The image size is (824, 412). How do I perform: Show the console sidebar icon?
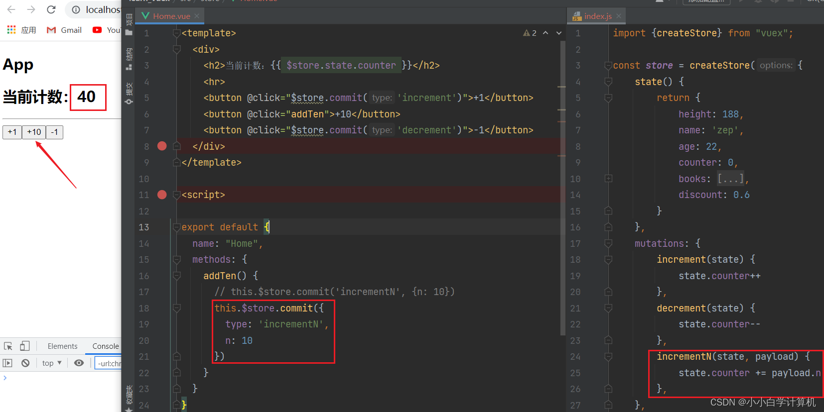(7, 363)
